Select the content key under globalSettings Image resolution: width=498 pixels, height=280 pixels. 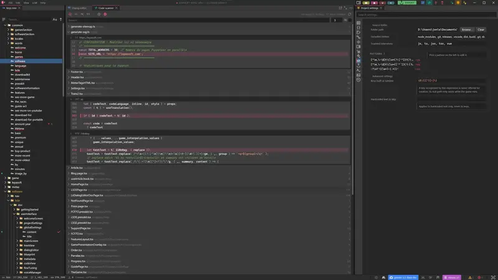click(x=32, y=232)
